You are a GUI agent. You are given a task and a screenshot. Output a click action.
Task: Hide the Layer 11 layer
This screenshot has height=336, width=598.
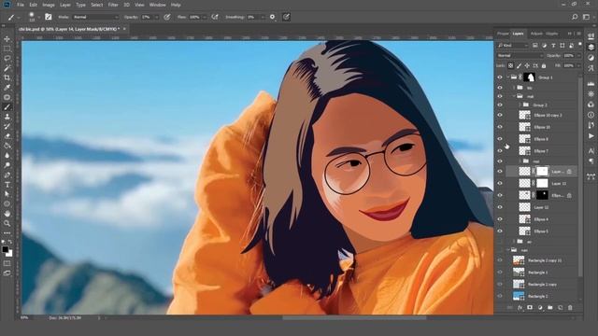pos(500,183)
